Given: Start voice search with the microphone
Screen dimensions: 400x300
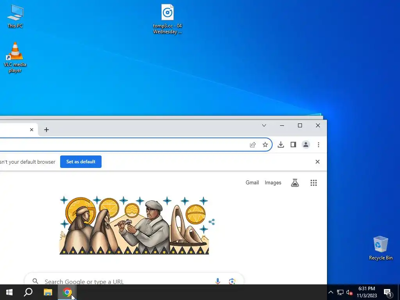Looking at the screenshot, I should point(218,281).
